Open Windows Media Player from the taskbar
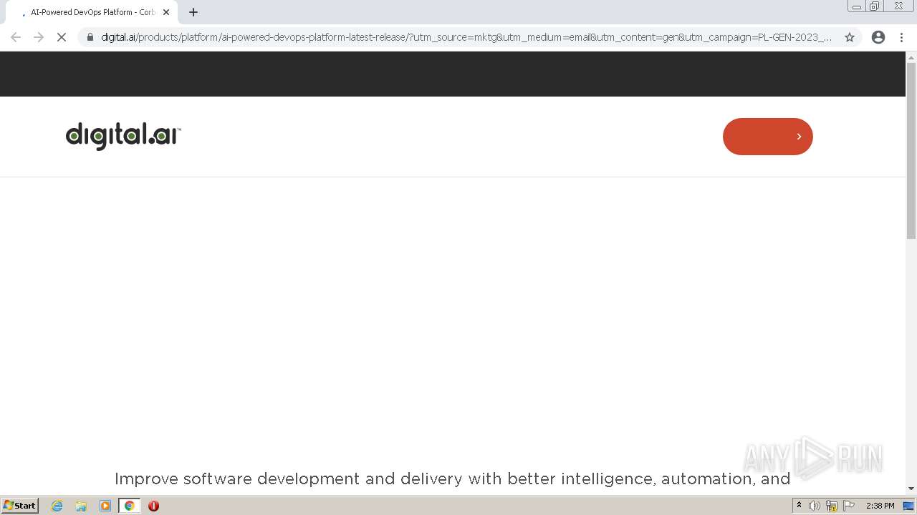 [x=105, y=506]
